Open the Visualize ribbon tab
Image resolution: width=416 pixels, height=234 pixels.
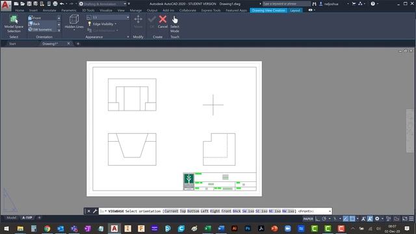pos(106,10)
